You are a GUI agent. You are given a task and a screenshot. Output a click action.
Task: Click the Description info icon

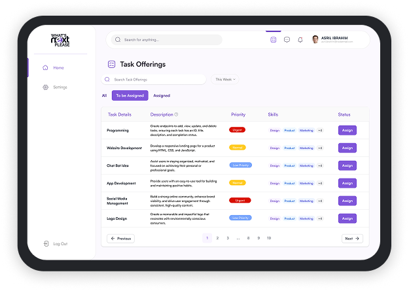[176, 114]
